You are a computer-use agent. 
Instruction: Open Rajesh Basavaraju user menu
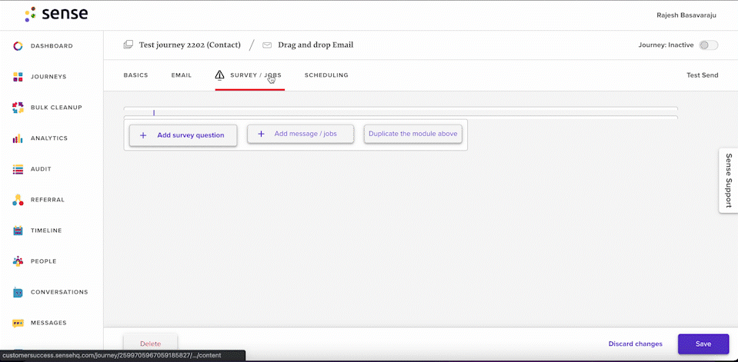pyautogui.click(x=686, y=15)
